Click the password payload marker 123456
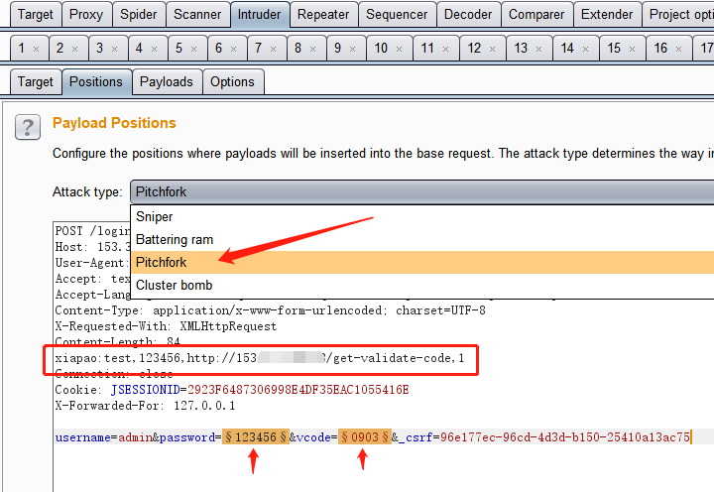The width and height of the screenshot is (714, 492). click(255, 436)
